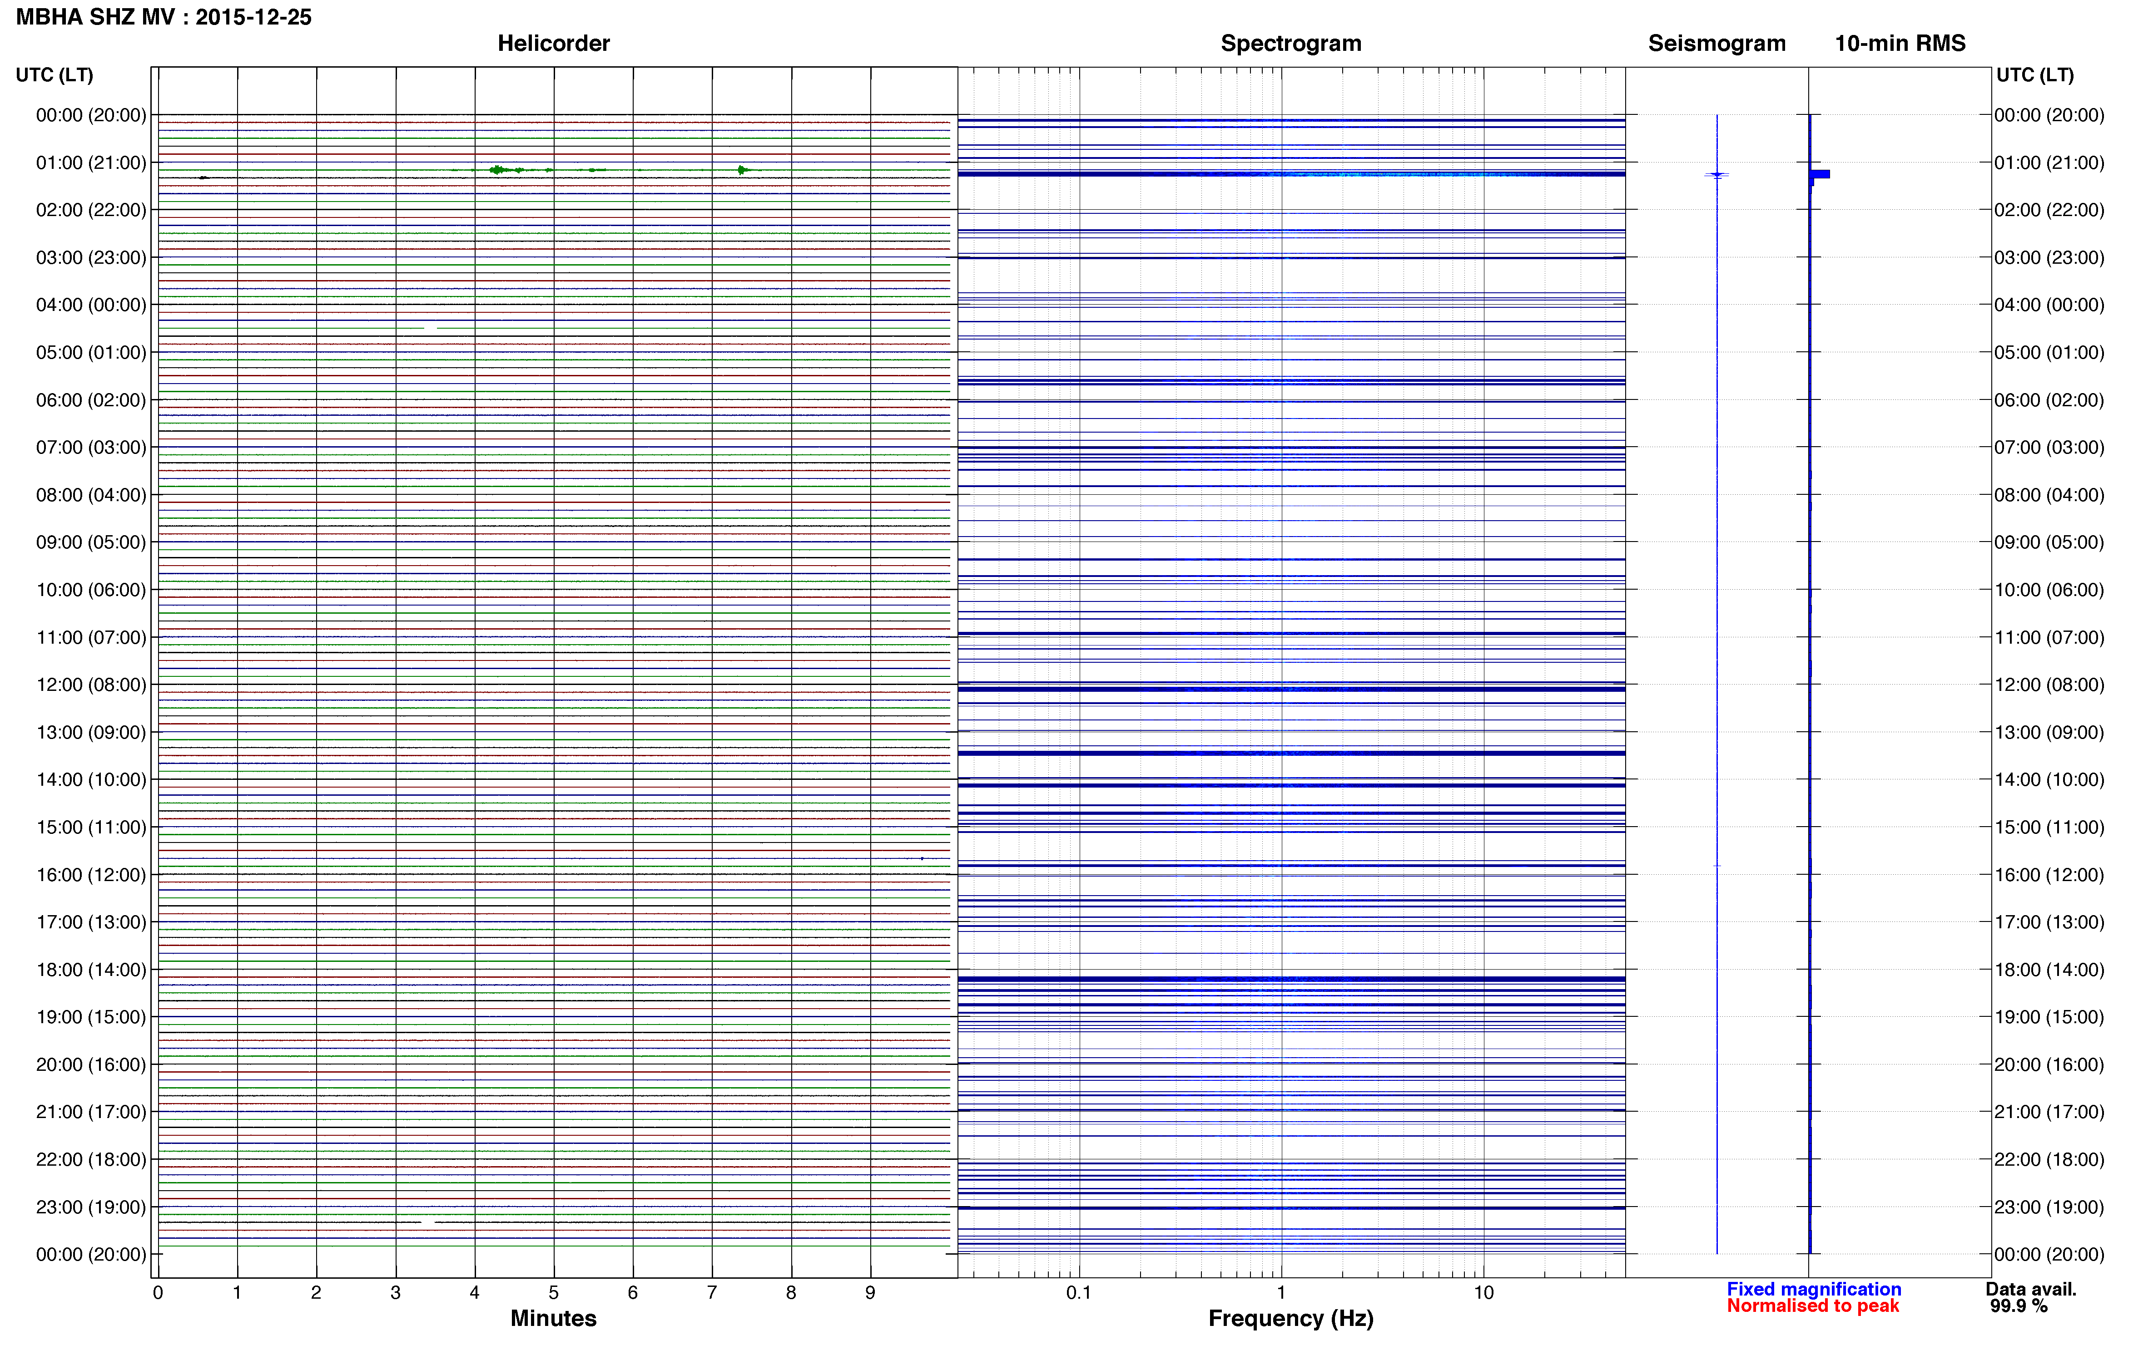
Task: Click the blue RMS peak bar after 01:00
Action: pyautogui.click(x=1820, y=174)
